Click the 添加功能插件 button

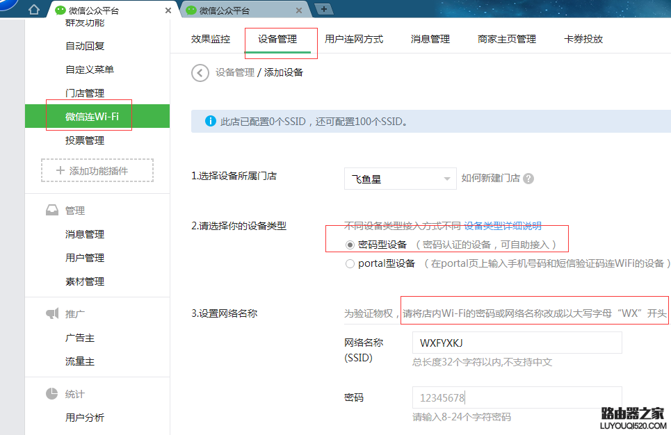[97, 171]
